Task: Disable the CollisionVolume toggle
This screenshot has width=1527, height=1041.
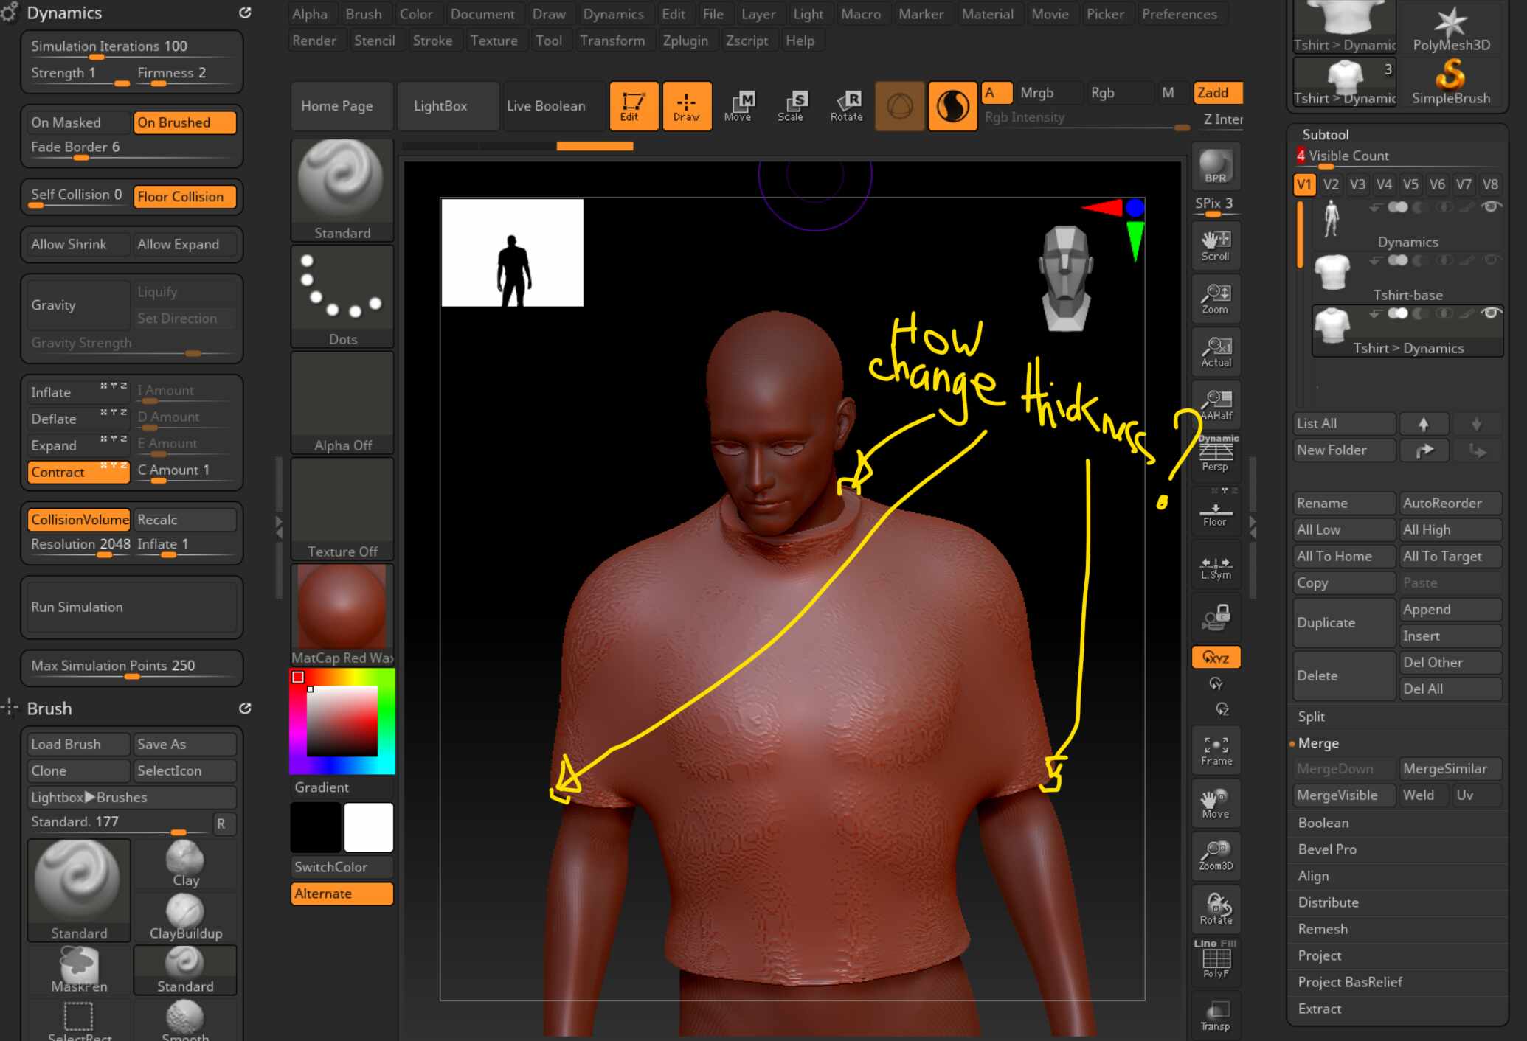Action: (79, 520)
